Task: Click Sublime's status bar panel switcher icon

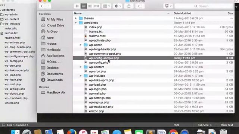Action: pos(3,125)
